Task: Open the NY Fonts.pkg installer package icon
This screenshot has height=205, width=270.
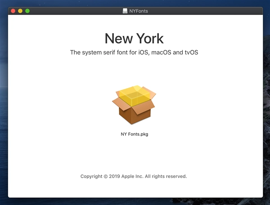Action: point(134,105)
